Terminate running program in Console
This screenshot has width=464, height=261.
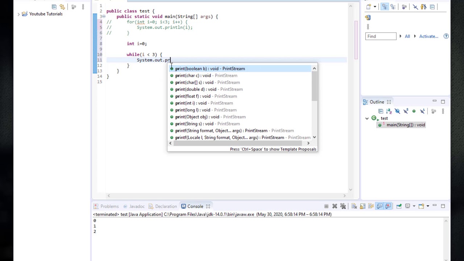(x=326, y=206)
